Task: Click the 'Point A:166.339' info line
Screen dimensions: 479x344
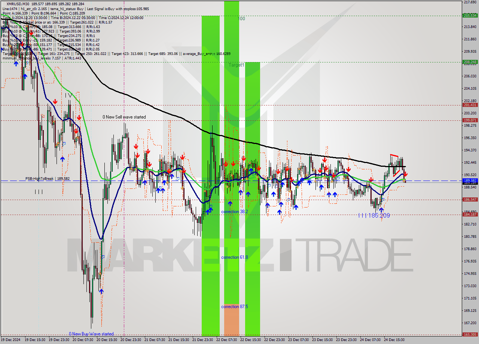Action: pos(17,13)
